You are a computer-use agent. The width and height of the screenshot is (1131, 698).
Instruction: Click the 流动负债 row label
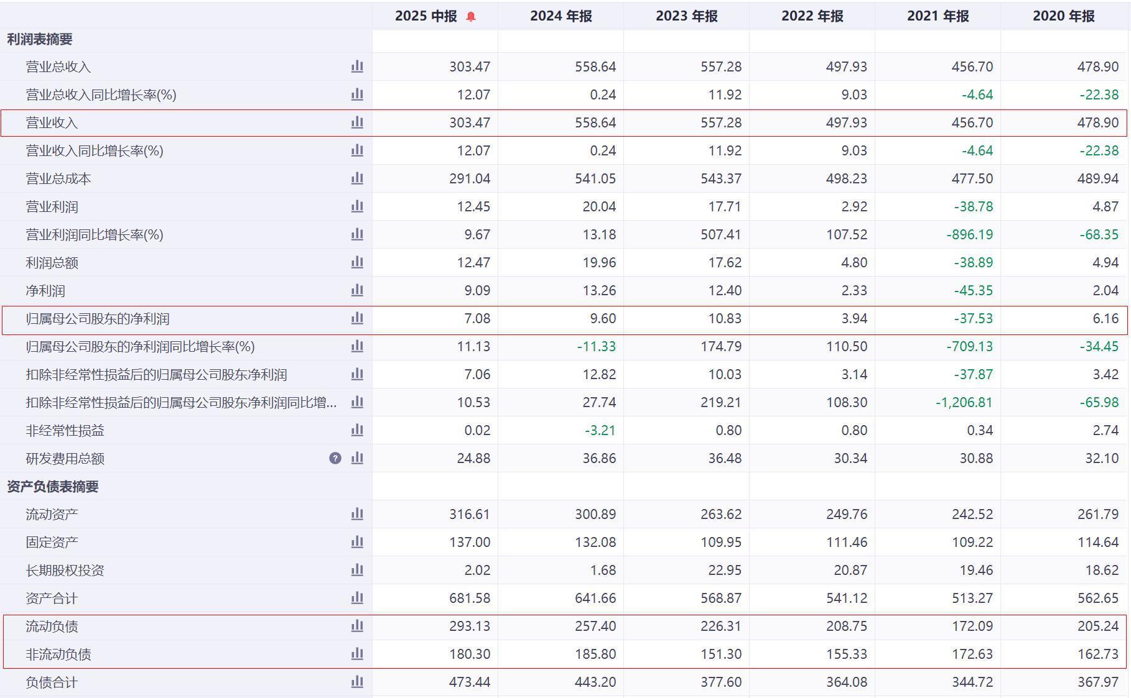(52, 627)
